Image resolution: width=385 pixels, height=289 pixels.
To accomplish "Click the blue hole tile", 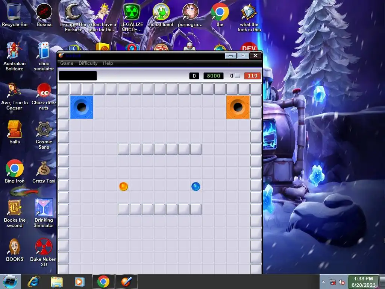I will coord(82,107).
